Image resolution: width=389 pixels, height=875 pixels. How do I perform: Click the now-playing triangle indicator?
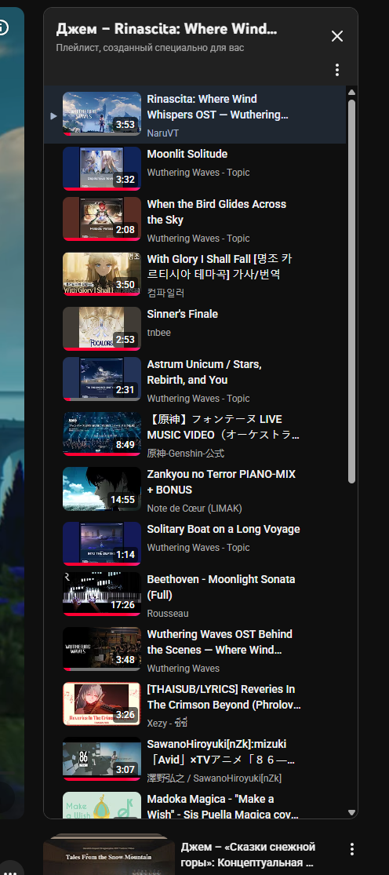pyautogui.click(x=53, y=116)
